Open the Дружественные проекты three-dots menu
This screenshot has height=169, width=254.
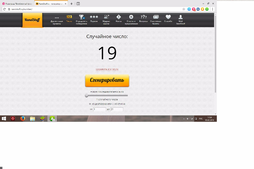pos(57,19)
